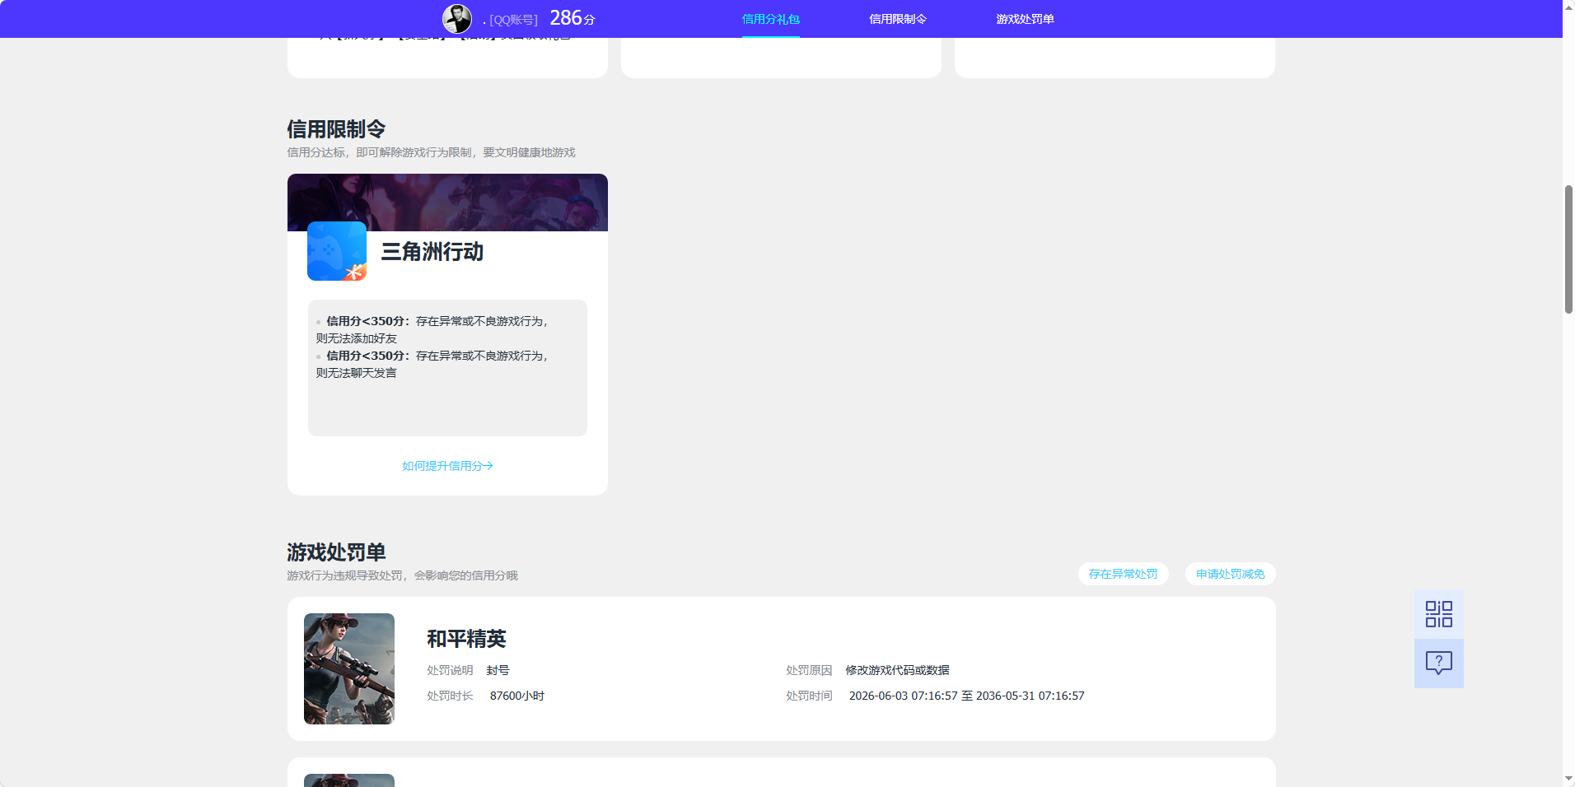
Task: Click the 信用限制令 section heading
Action: click(336, 129)
